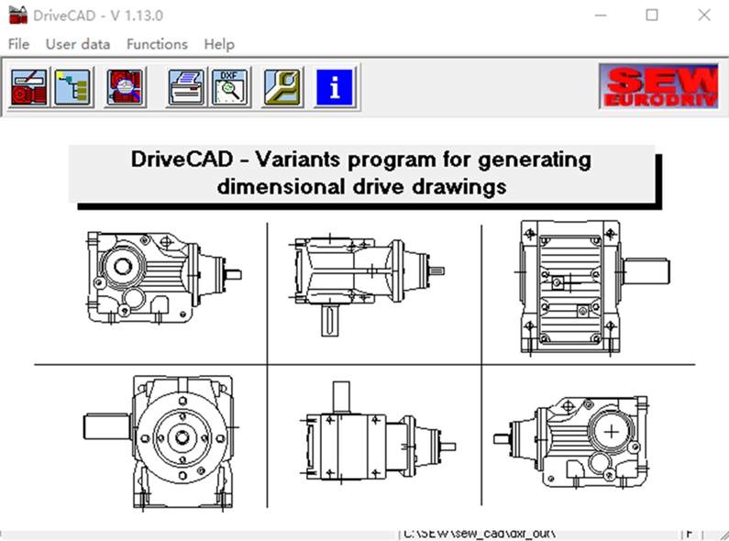Open the Functions menu
The image size is (729, 541).
(x=157, y=44)
